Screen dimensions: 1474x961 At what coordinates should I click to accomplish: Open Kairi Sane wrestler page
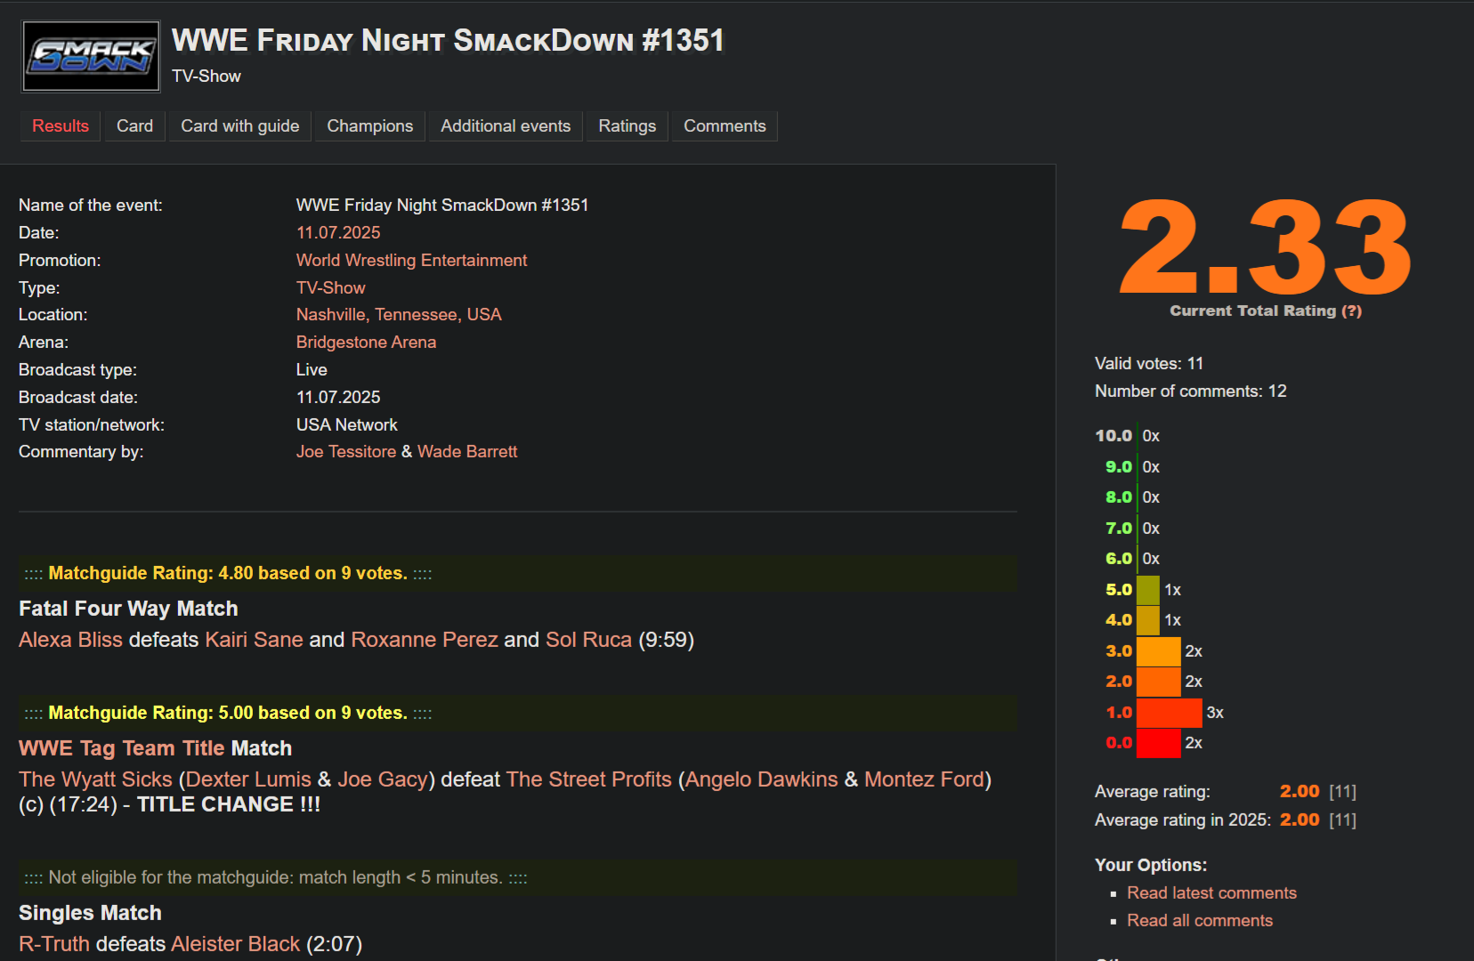254,640
